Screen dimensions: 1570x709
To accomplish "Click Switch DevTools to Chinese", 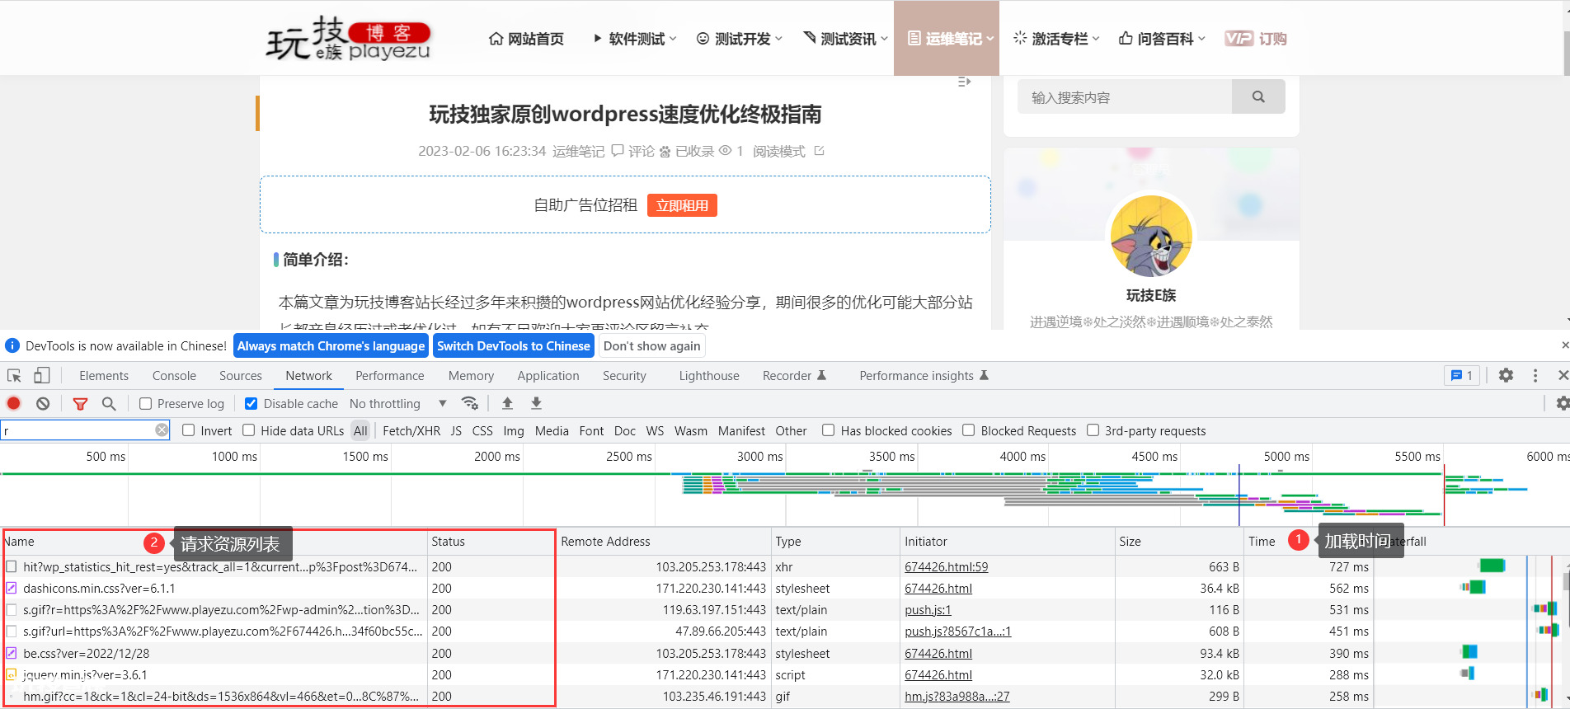I will [514, 345].
